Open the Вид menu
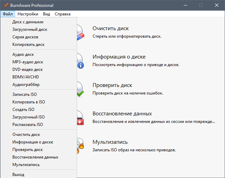This screenshot has height=178, width=225. pos(46,14)
